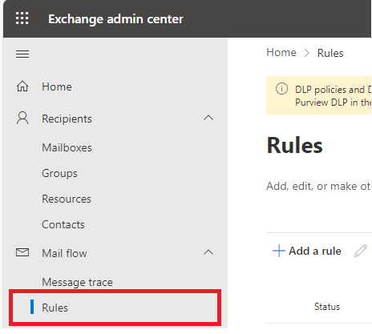
Task: Open Resources under Recipients
Action: 67,199
